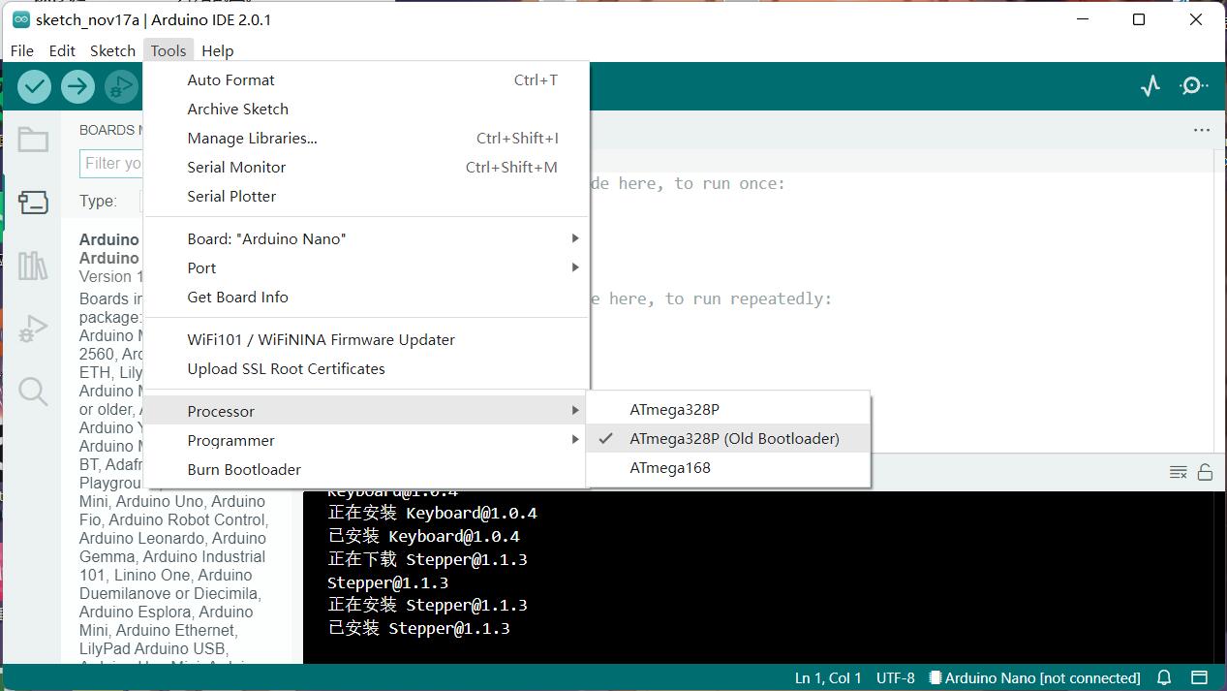Select Auto Format menu item
Viewport: 1227px width, 691px height.
(x=230, y=80)
